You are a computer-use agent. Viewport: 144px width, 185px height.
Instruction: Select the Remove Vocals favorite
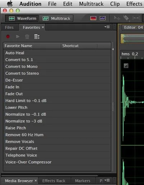(57, 142)
